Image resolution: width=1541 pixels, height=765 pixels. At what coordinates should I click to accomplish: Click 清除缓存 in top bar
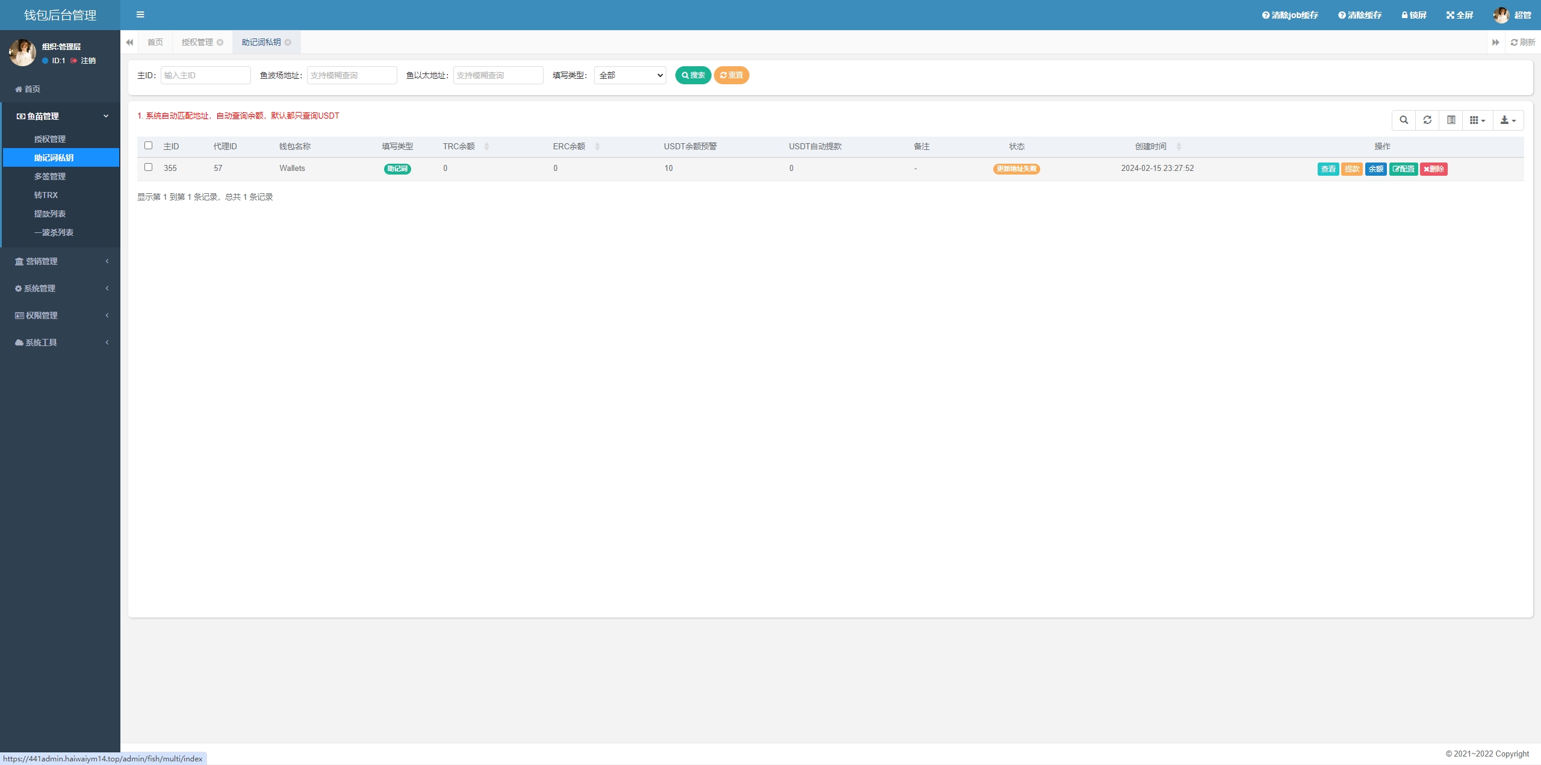pos(1360,15)
